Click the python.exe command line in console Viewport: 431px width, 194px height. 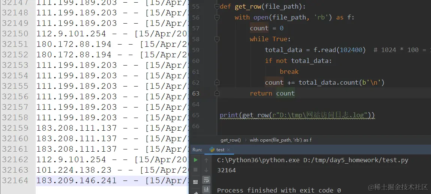point(312,160)
